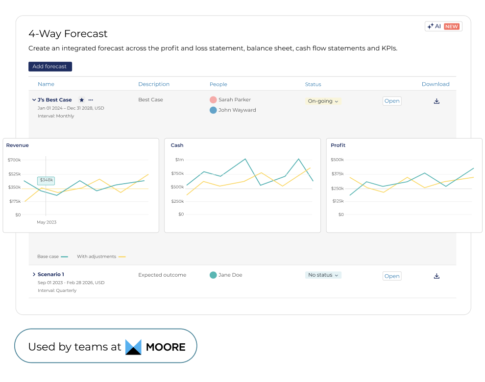Image resolution: width=485 pixels, height=382 pixels.
Task: Click the download icon for J's Best Case
Action: click(x=436, y=101)
